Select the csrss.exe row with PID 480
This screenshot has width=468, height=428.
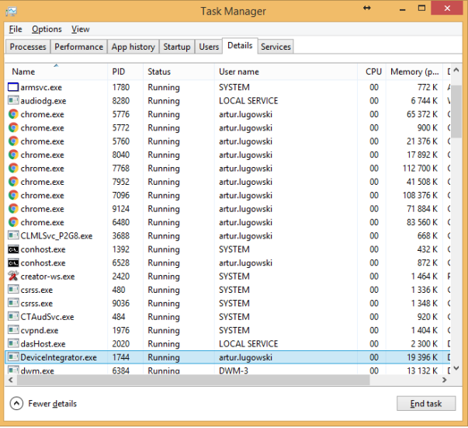tap(155, 291)
